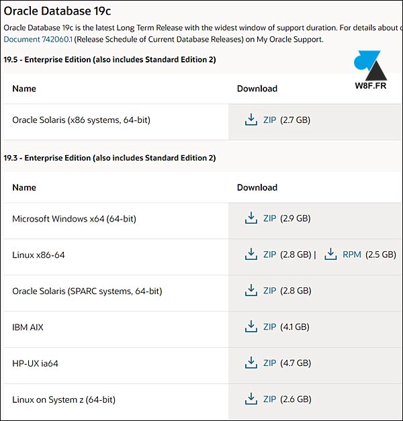Select 'Linux on System z (64-bit)' row name
This screenshot has width=403, height=421.
64,400
